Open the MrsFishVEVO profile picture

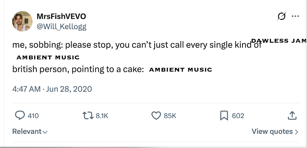coord(22,21)
